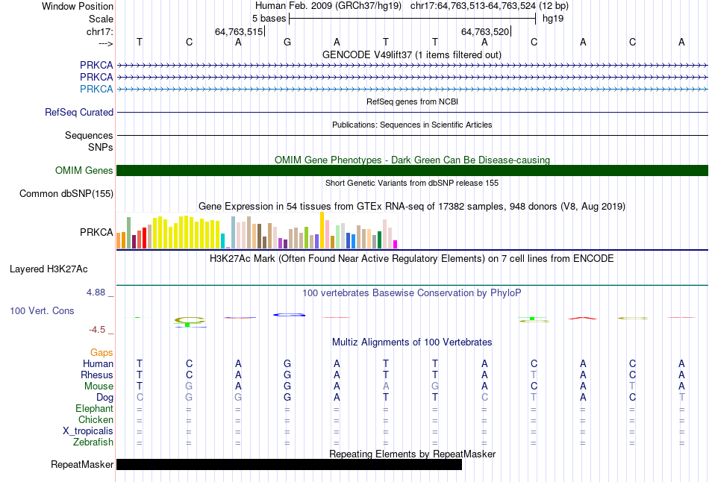Click the Sequences track label
Image resolution: width=709 pixels, height=482 pixels.
(89, 135)
